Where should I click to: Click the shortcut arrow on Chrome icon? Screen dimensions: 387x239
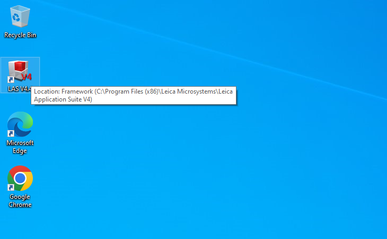point(11,188)
